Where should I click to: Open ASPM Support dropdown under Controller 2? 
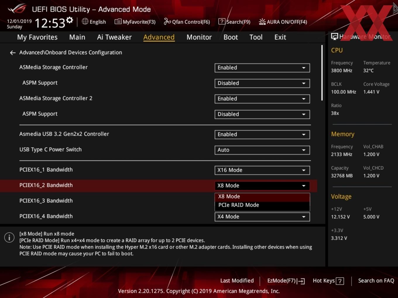point(262,114)
